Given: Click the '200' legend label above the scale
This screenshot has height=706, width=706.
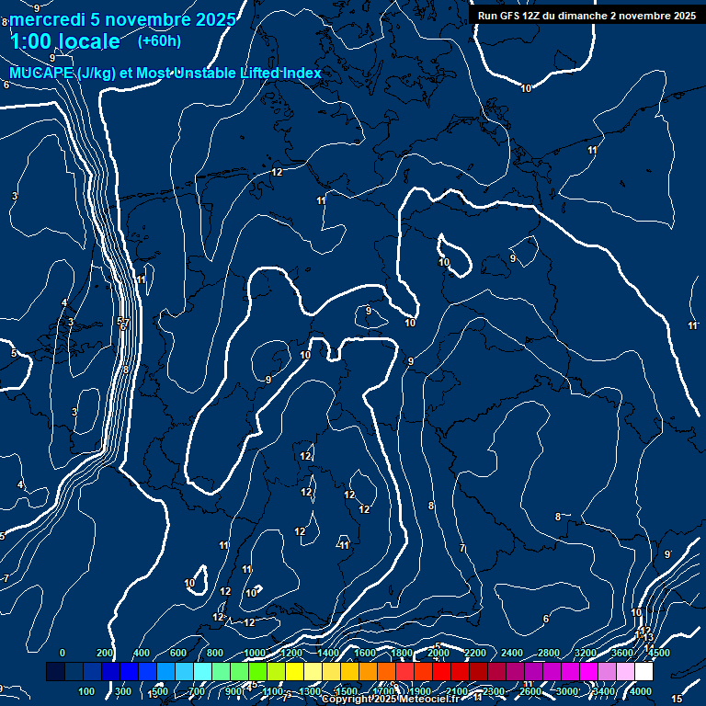Looking at the screenshot, I should point(105,653).
